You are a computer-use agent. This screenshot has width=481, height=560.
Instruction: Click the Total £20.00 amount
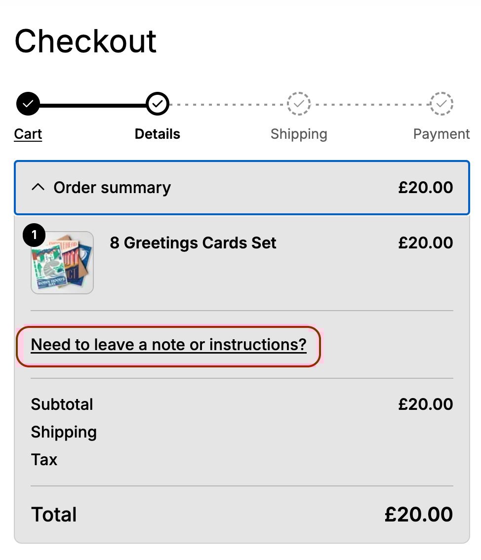click(419, 515)
